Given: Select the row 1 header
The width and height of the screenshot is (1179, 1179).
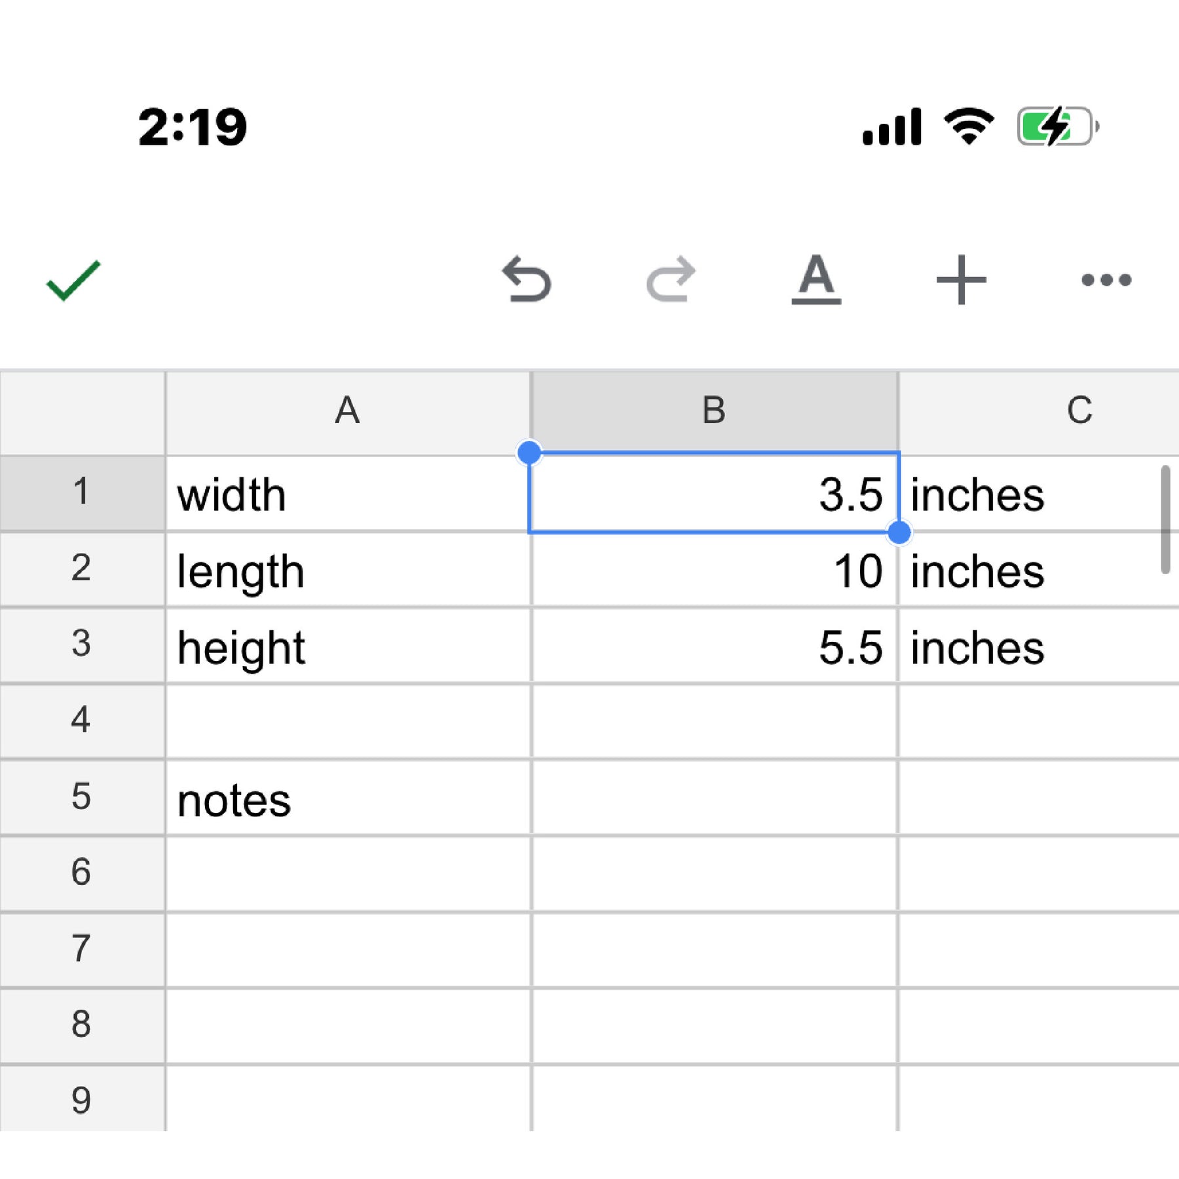Looking at the screenshot, I should click(x=81, y=493).
